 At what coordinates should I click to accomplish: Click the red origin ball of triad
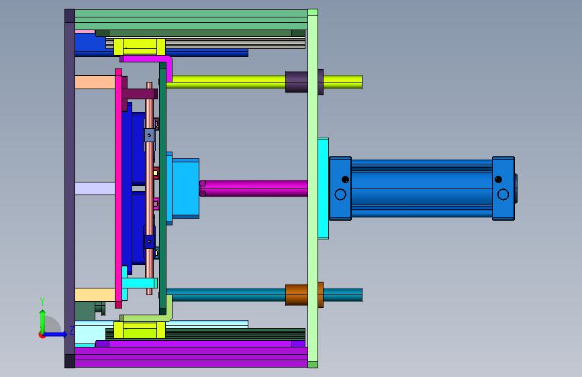click(42, 335)
